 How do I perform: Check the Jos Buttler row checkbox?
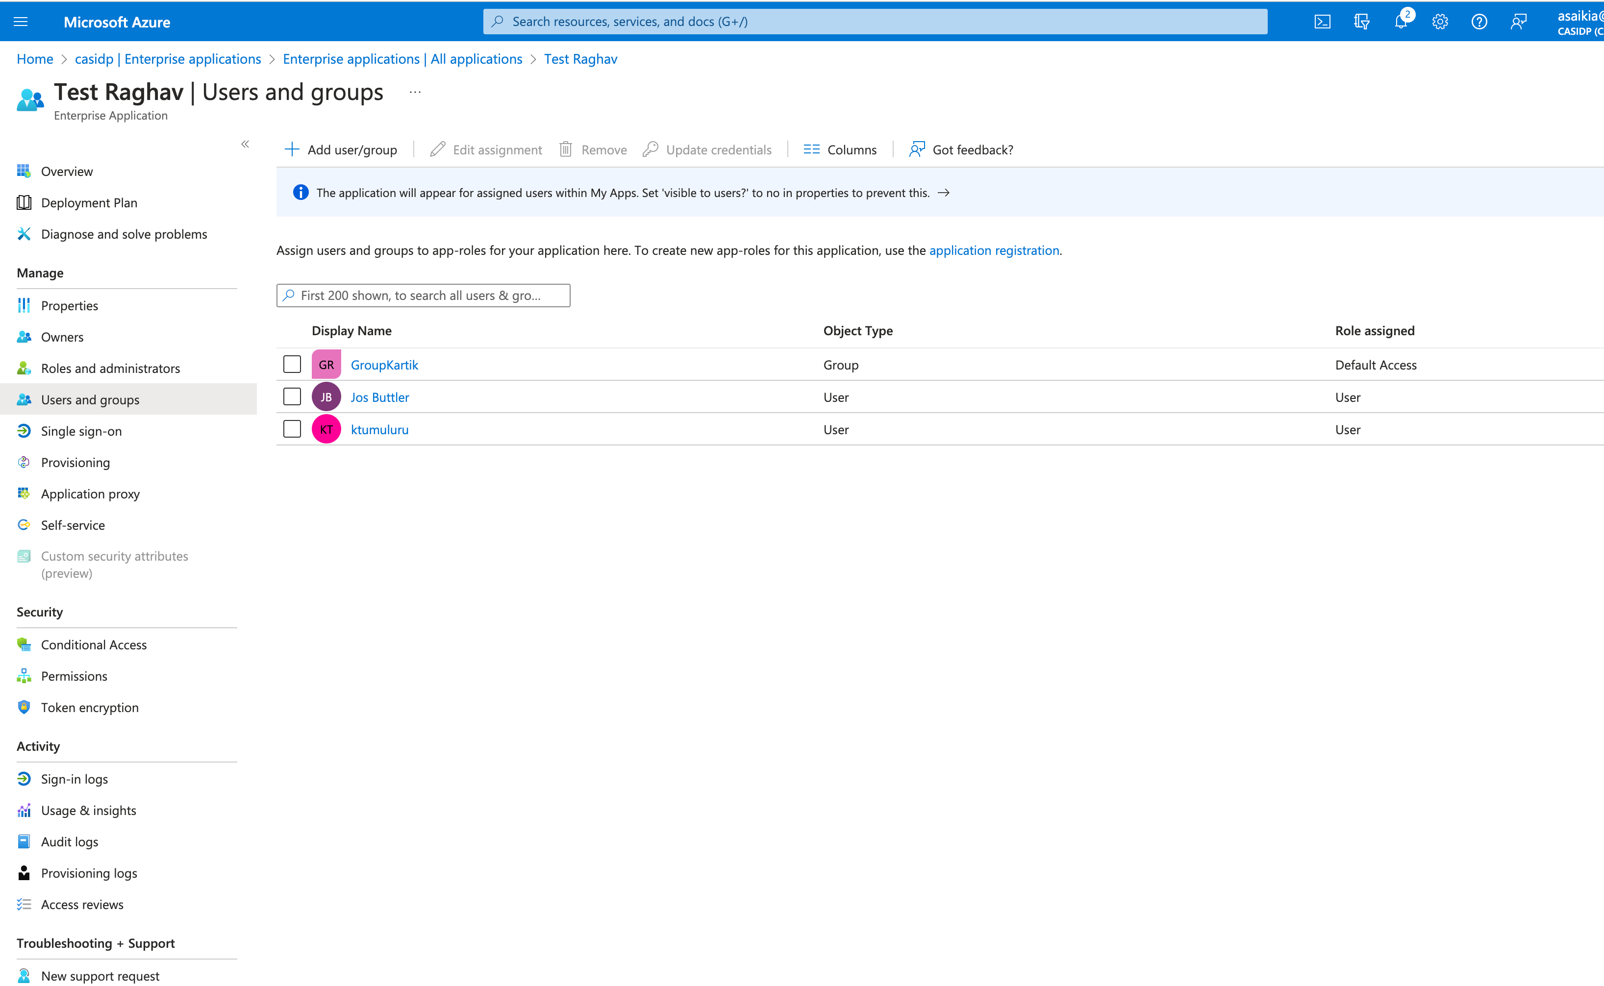(x=292, y=396)
